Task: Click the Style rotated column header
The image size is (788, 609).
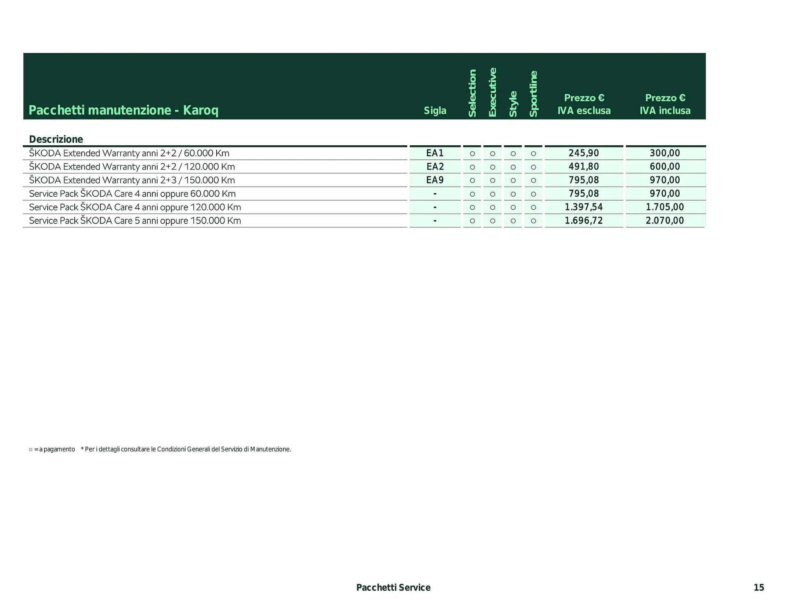Action: (513, 104)
